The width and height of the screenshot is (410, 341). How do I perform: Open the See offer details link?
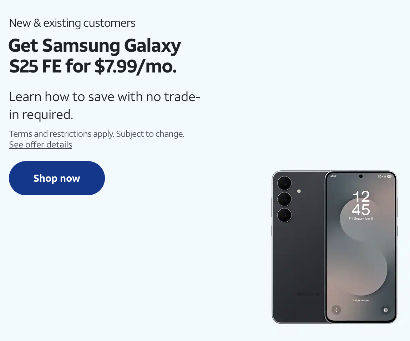(x=40, y=145)
